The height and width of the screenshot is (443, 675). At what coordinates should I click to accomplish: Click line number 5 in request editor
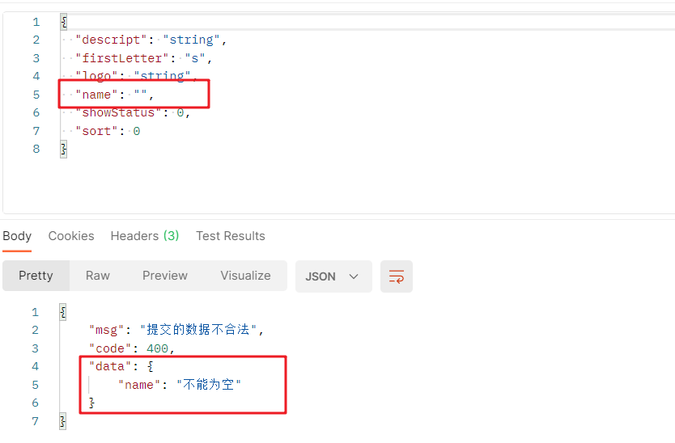36,95
